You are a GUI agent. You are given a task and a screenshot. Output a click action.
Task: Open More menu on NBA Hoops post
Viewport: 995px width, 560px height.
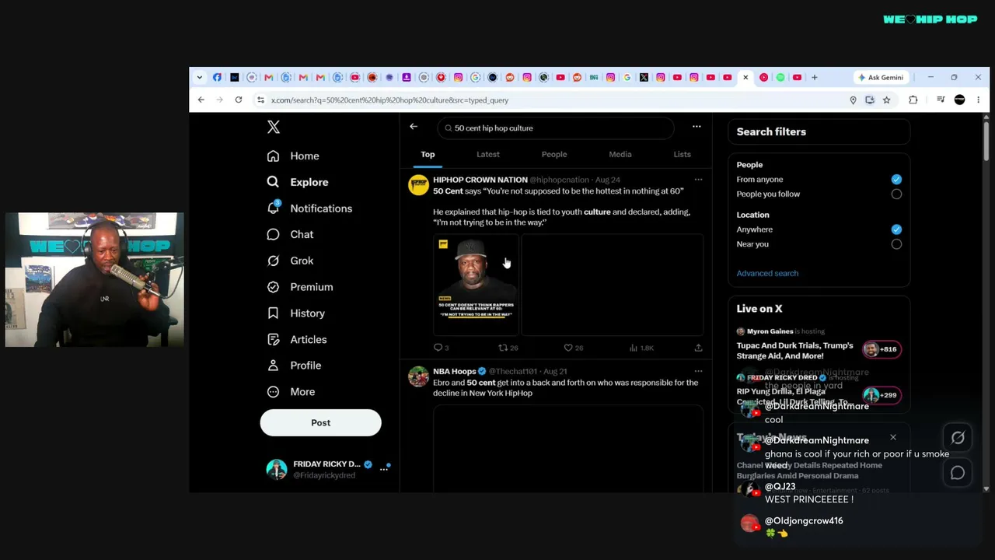pyautogui.click(x=698, y=371)
